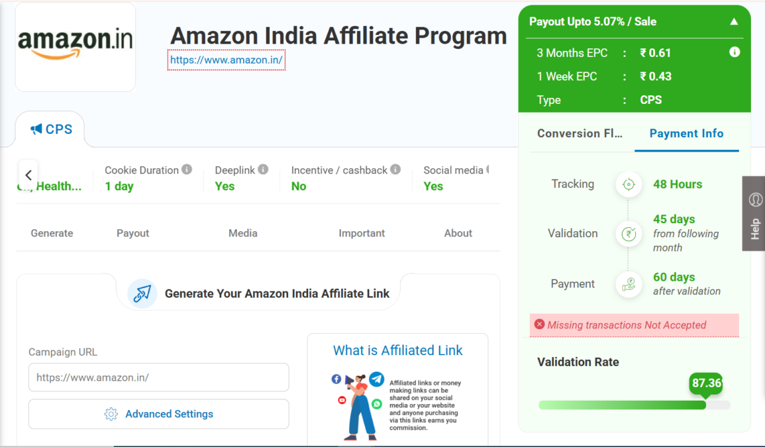Click the info icon beside Deeplink
Viewport: 765px width, 447px height.
[x=263, y=170]
